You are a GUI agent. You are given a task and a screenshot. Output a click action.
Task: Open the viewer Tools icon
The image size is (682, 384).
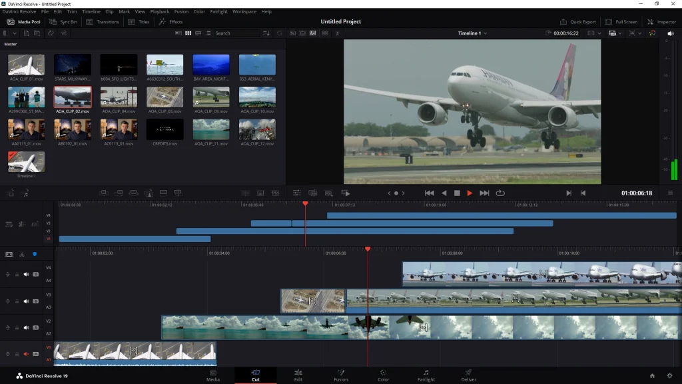tap(296, 193)
